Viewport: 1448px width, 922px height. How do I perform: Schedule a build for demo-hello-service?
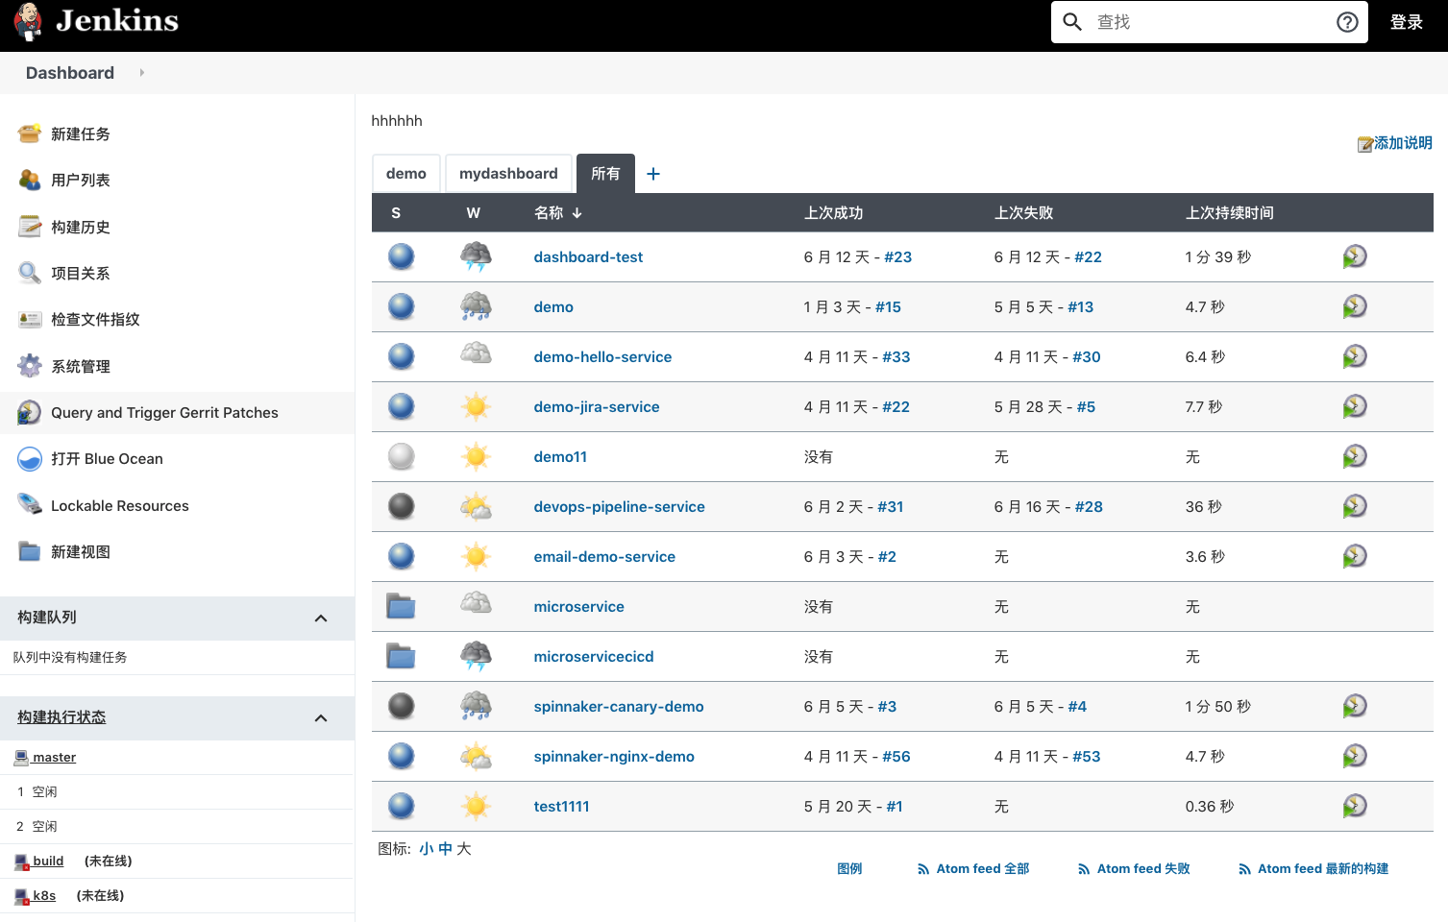[x=1355, y=356]
